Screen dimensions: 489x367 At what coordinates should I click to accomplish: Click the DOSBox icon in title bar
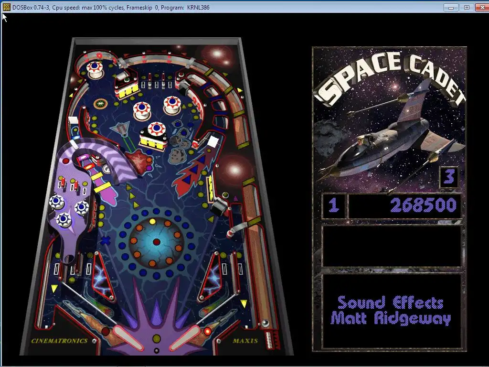(6, 7)
